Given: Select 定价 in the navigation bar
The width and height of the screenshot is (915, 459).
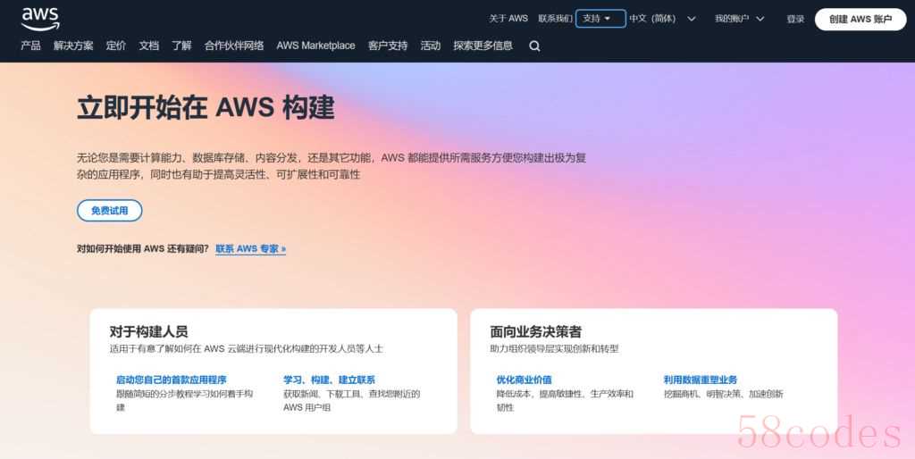Looking at the screenshot, I should tap(115, 46).
